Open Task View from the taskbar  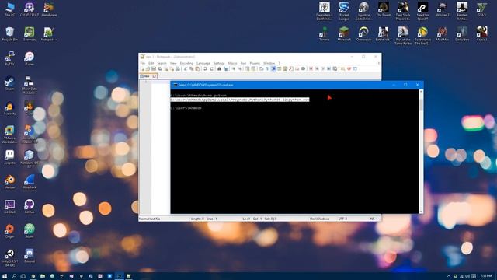23,276
